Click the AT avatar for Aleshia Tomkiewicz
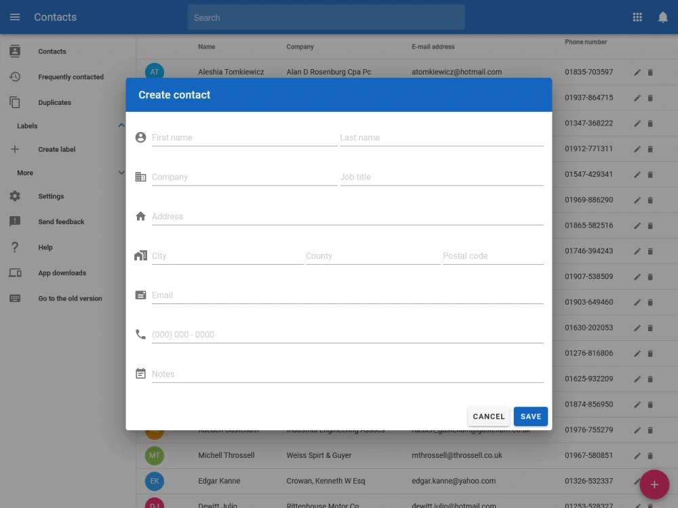678x508 pixels. point(155,71)
